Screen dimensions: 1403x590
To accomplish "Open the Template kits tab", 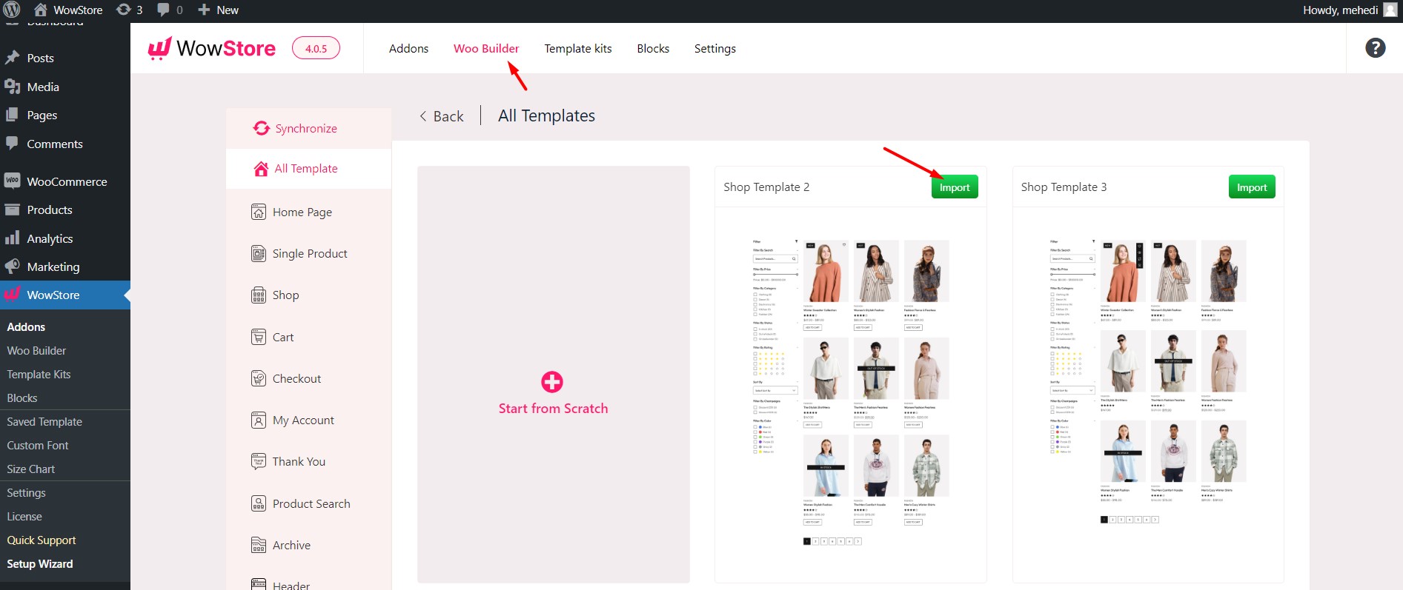I will [x=578, y=48].
